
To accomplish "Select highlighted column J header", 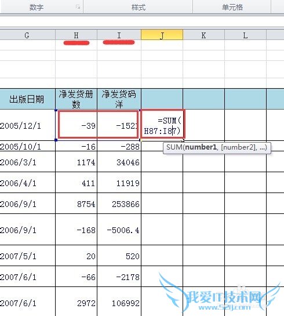I will [x=162, y=35].
